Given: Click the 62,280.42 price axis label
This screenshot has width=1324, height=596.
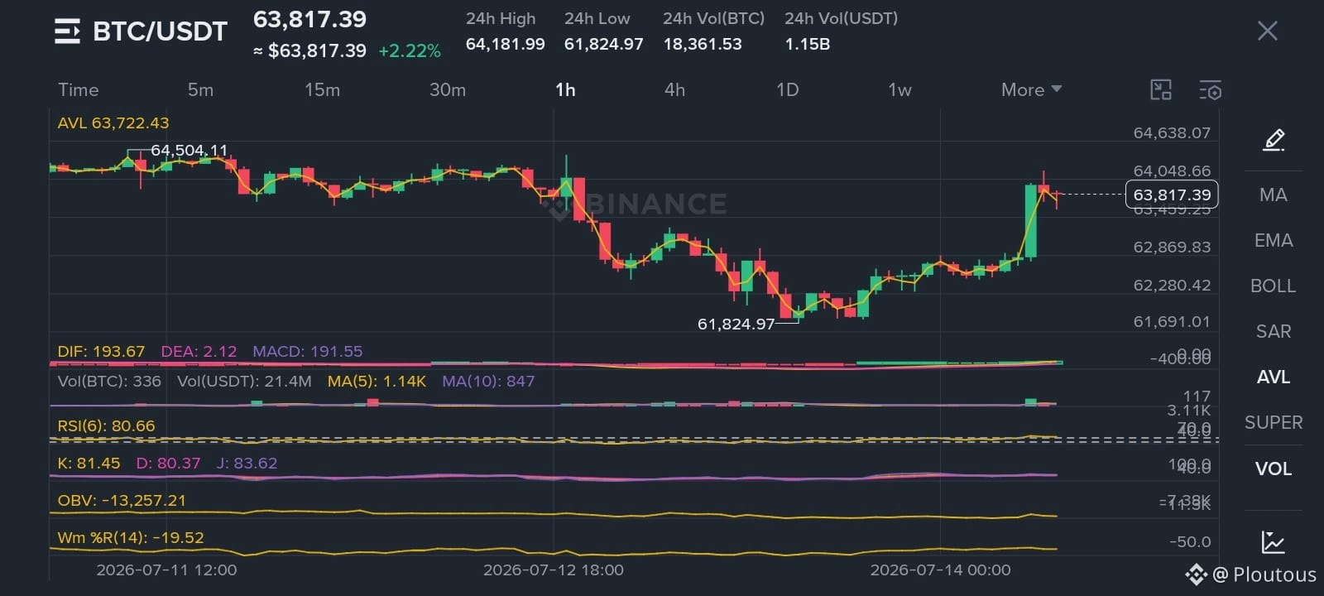Looking at the screenshot, I should point(1172,286).
